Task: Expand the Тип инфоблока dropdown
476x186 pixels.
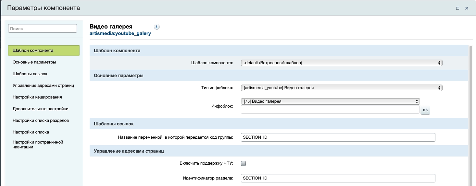Action: coord(341,87)
